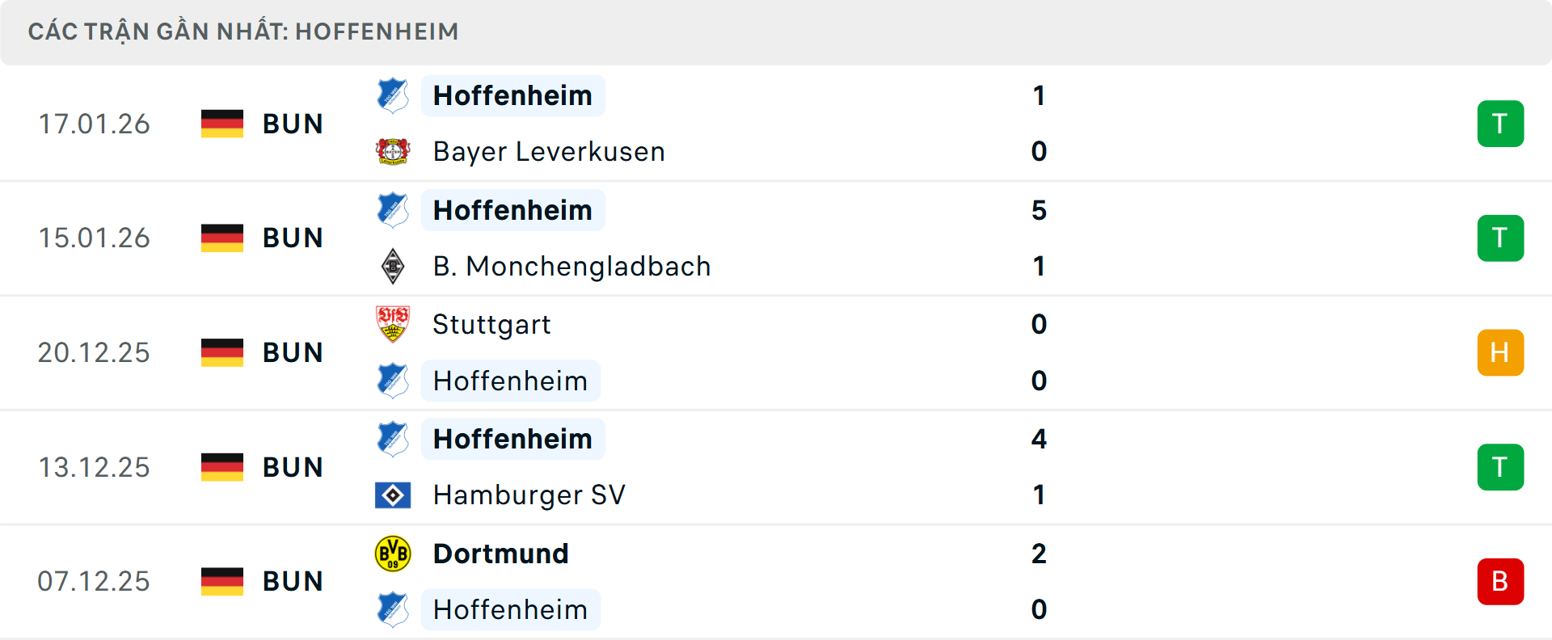Image resolution: width=1552 pixels, height=640 pixels.
Task: Toggle the yellow H draw badge for Stuttgart match
Action: 1500,352
